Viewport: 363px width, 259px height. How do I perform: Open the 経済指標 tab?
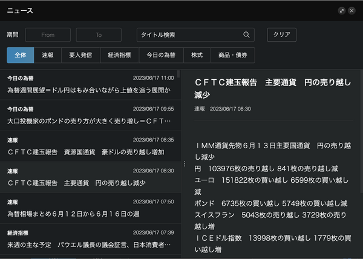point(119,55)
